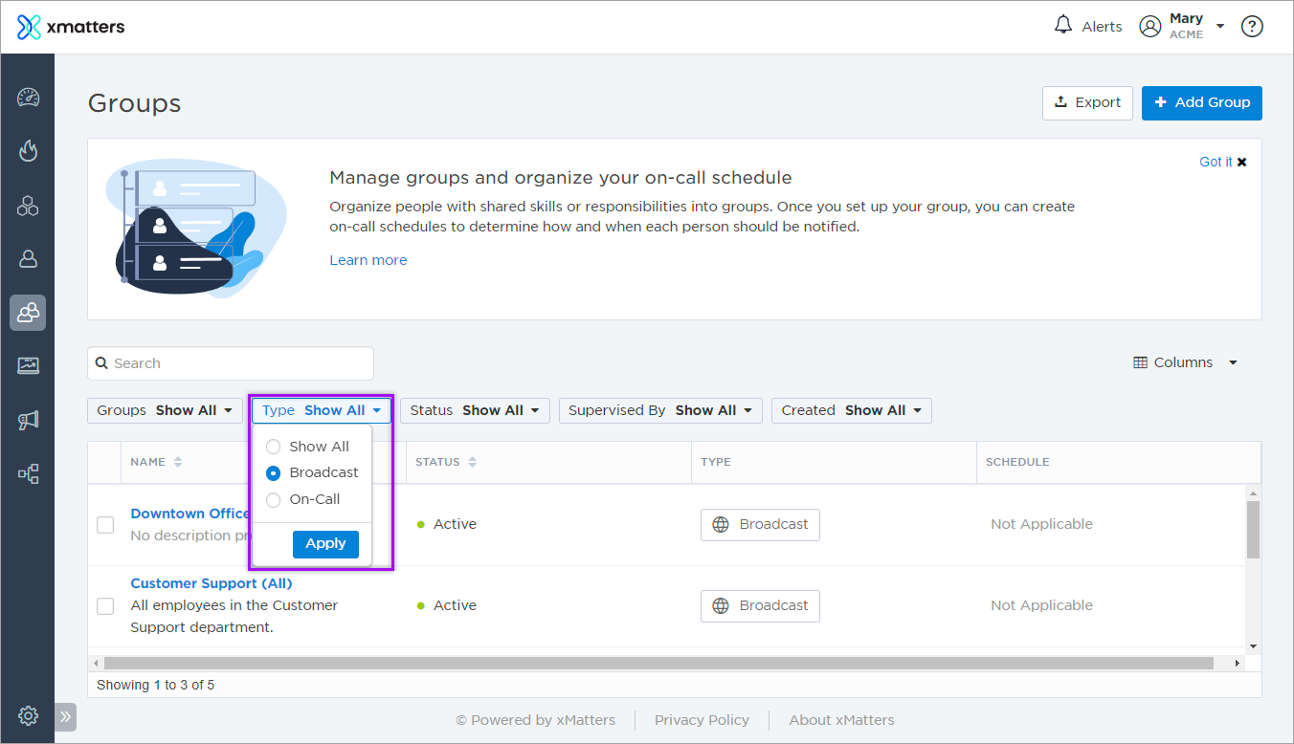Check the Customer Support (All) row checkbox
This screenshot has width=1294, height=744.
pyautogui.click(x=105, y=606)
